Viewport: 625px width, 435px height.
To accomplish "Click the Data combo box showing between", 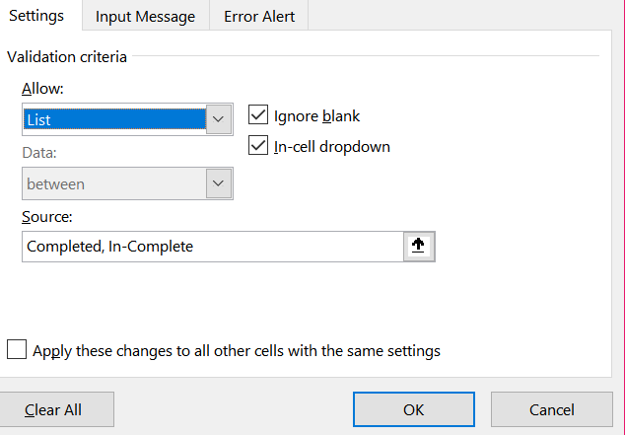I will pos(114,183).
